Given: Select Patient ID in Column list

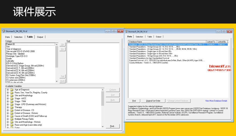Looking at the screenshot, I should [30, 44].
